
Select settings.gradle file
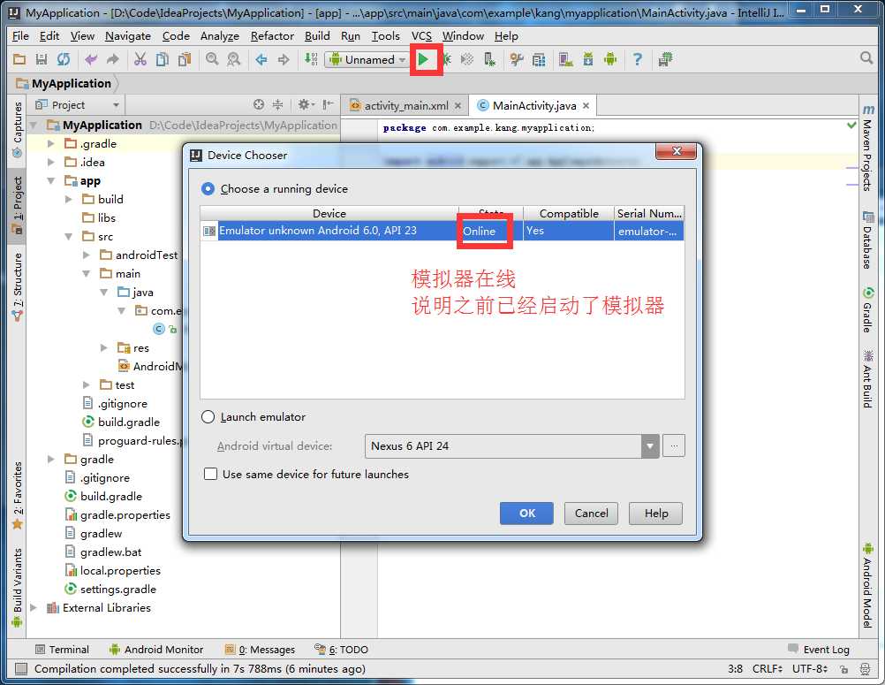pos(110,589)
